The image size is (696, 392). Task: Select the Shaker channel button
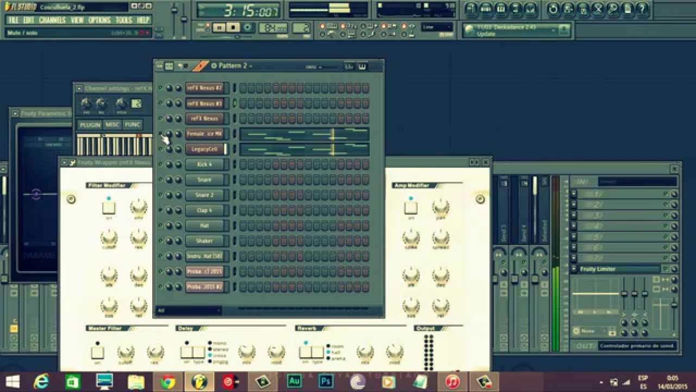tap(206, 241)
